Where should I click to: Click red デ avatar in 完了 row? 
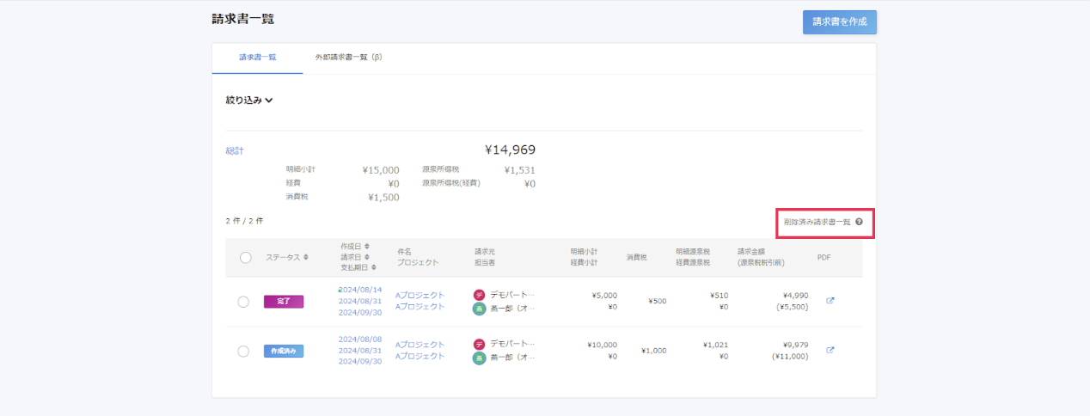(x=479, y=295)
